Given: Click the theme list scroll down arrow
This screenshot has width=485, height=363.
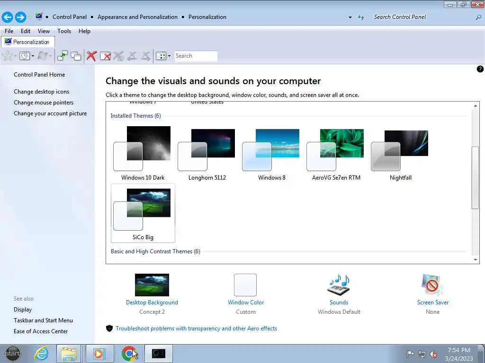Looking at the screenshot, I should coord(476,259).
